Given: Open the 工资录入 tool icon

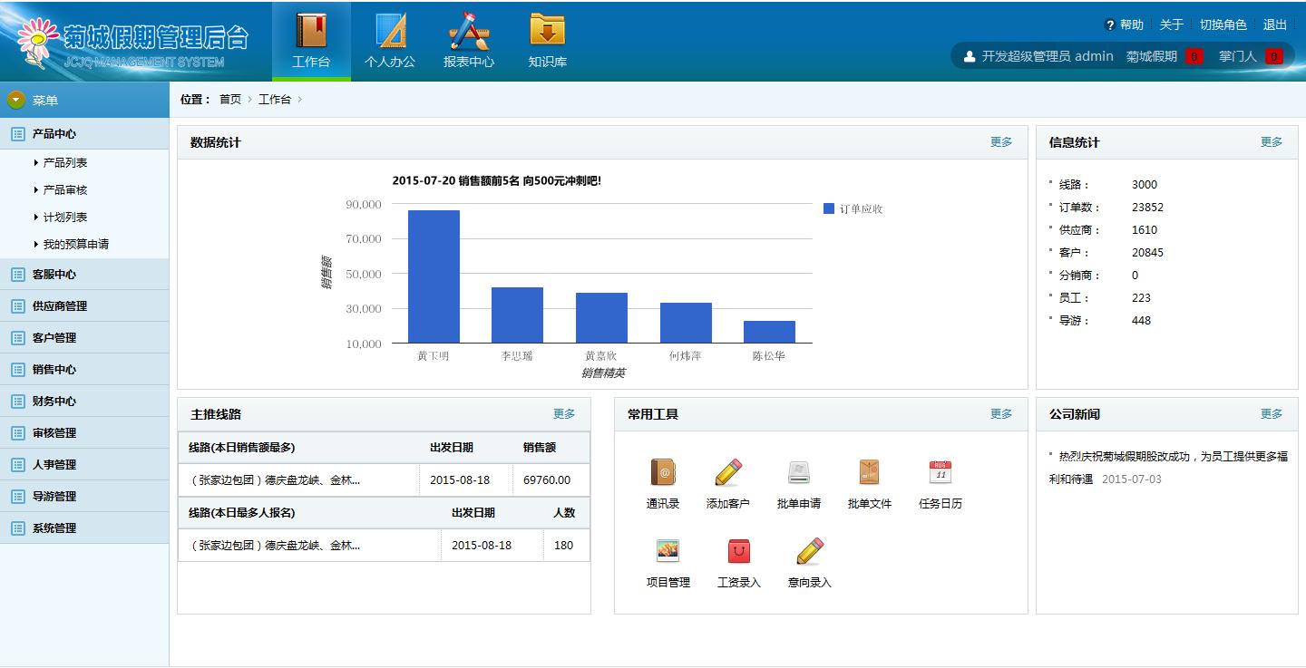Looking at the screenshot, I should [738, 551].
